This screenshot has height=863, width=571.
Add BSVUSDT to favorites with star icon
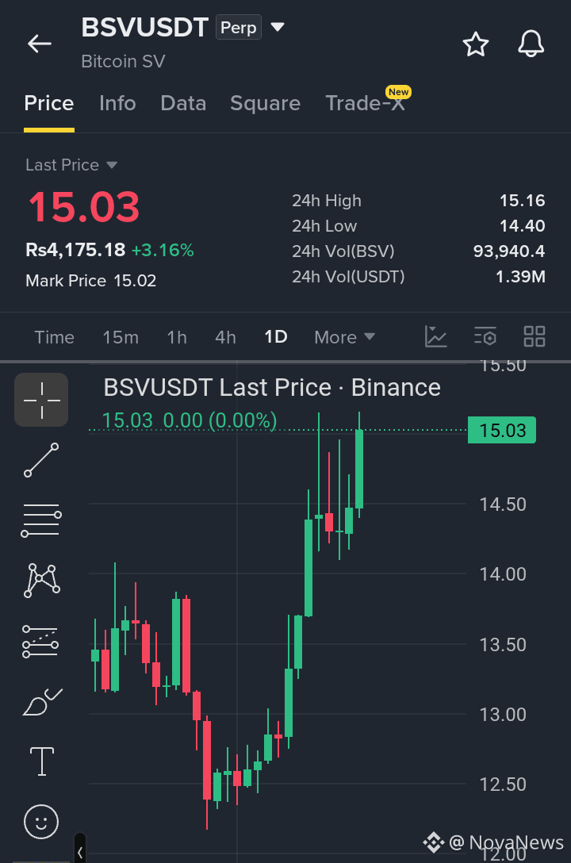pos(475,44)
